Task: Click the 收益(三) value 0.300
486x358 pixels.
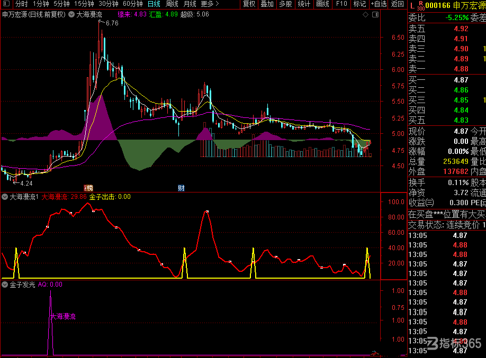Action: tap(458, 203)
